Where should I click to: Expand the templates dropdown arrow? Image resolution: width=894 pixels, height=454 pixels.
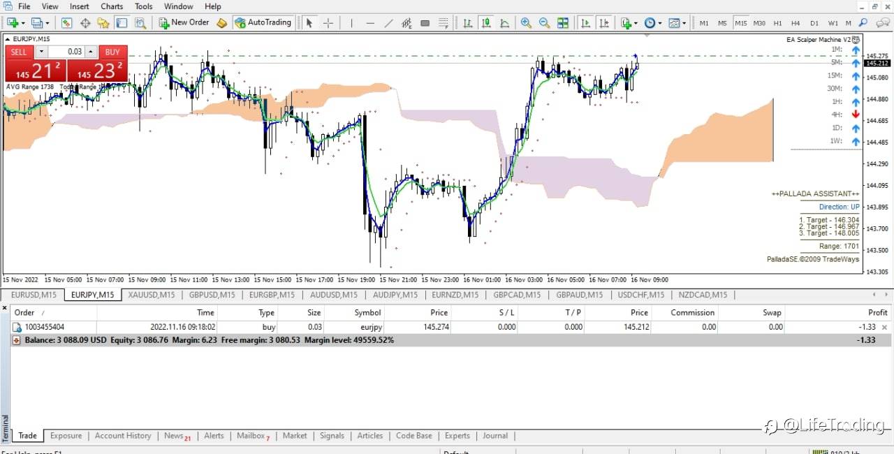tap(684, 24)
